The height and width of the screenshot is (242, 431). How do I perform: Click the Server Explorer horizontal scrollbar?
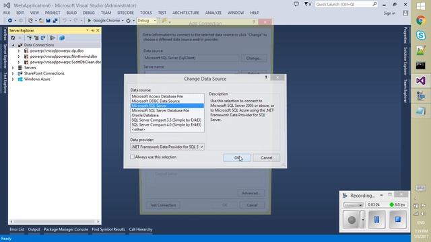click(55, 222)
